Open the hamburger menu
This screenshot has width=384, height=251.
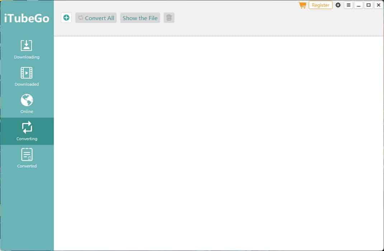[x=348, y=5]
